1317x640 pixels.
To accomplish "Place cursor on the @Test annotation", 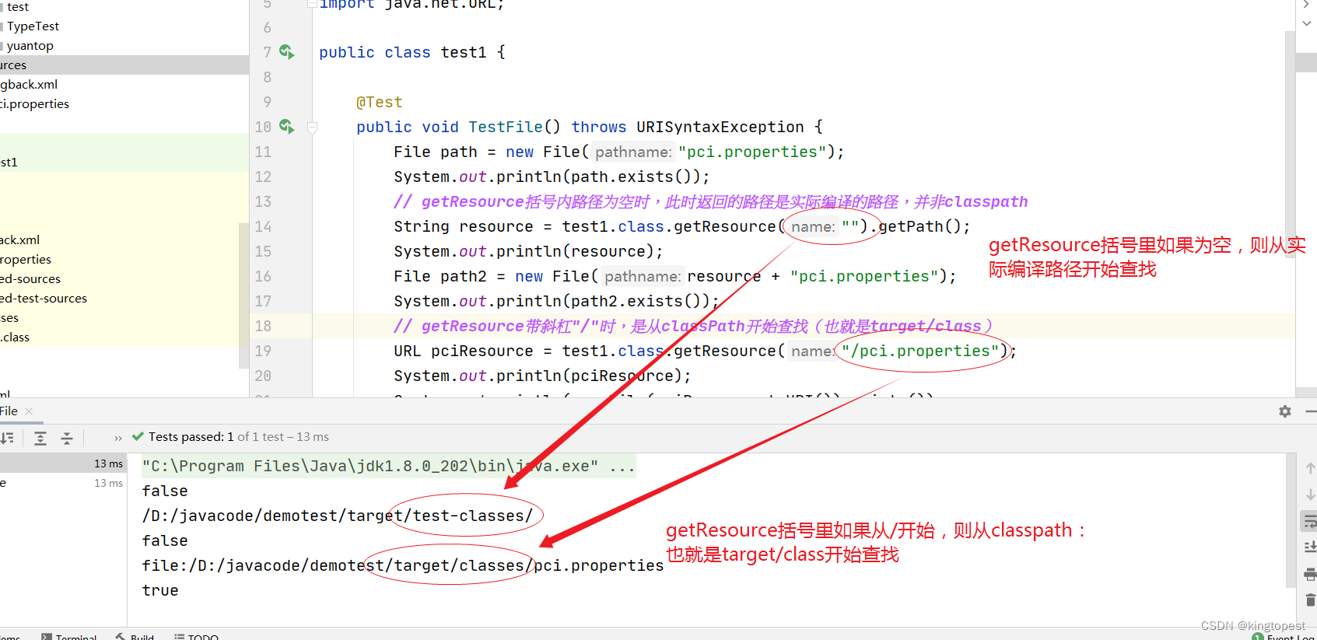I will pos(379,102).
